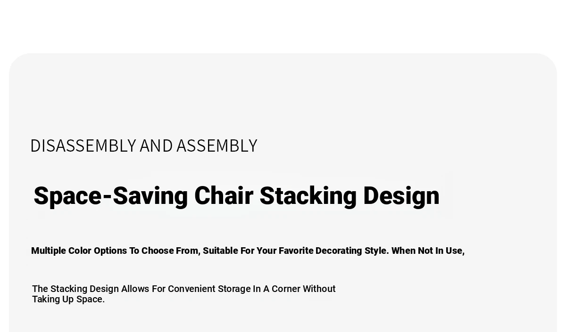
Task: Select the 'Convenient Storage' phrase
Action: (x=209, y=289)
